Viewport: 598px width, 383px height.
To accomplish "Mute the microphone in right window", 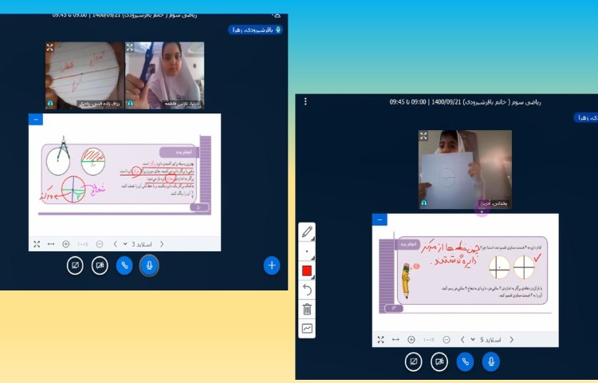I will click(x=491, y=361).
